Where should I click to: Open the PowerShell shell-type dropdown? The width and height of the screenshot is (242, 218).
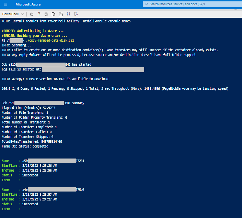(x=13, y=14)
